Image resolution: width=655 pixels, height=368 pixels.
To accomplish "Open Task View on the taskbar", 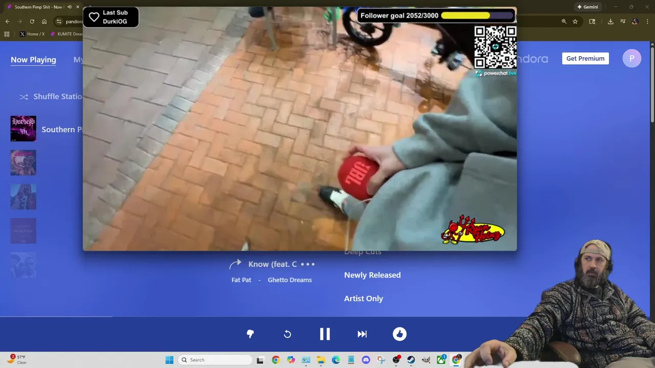I will pyautogui.click(x=260, y=360).
